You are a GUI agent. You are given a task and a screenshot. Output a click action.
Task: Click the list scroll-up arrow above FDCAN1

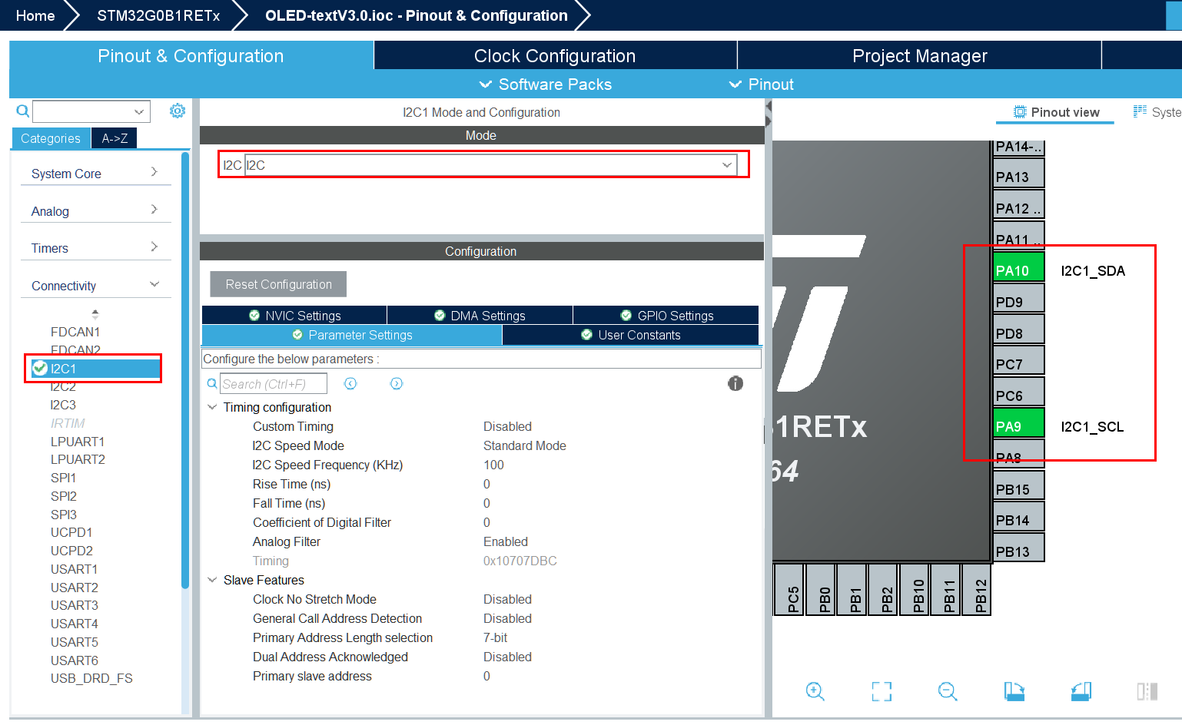point(95,313)
